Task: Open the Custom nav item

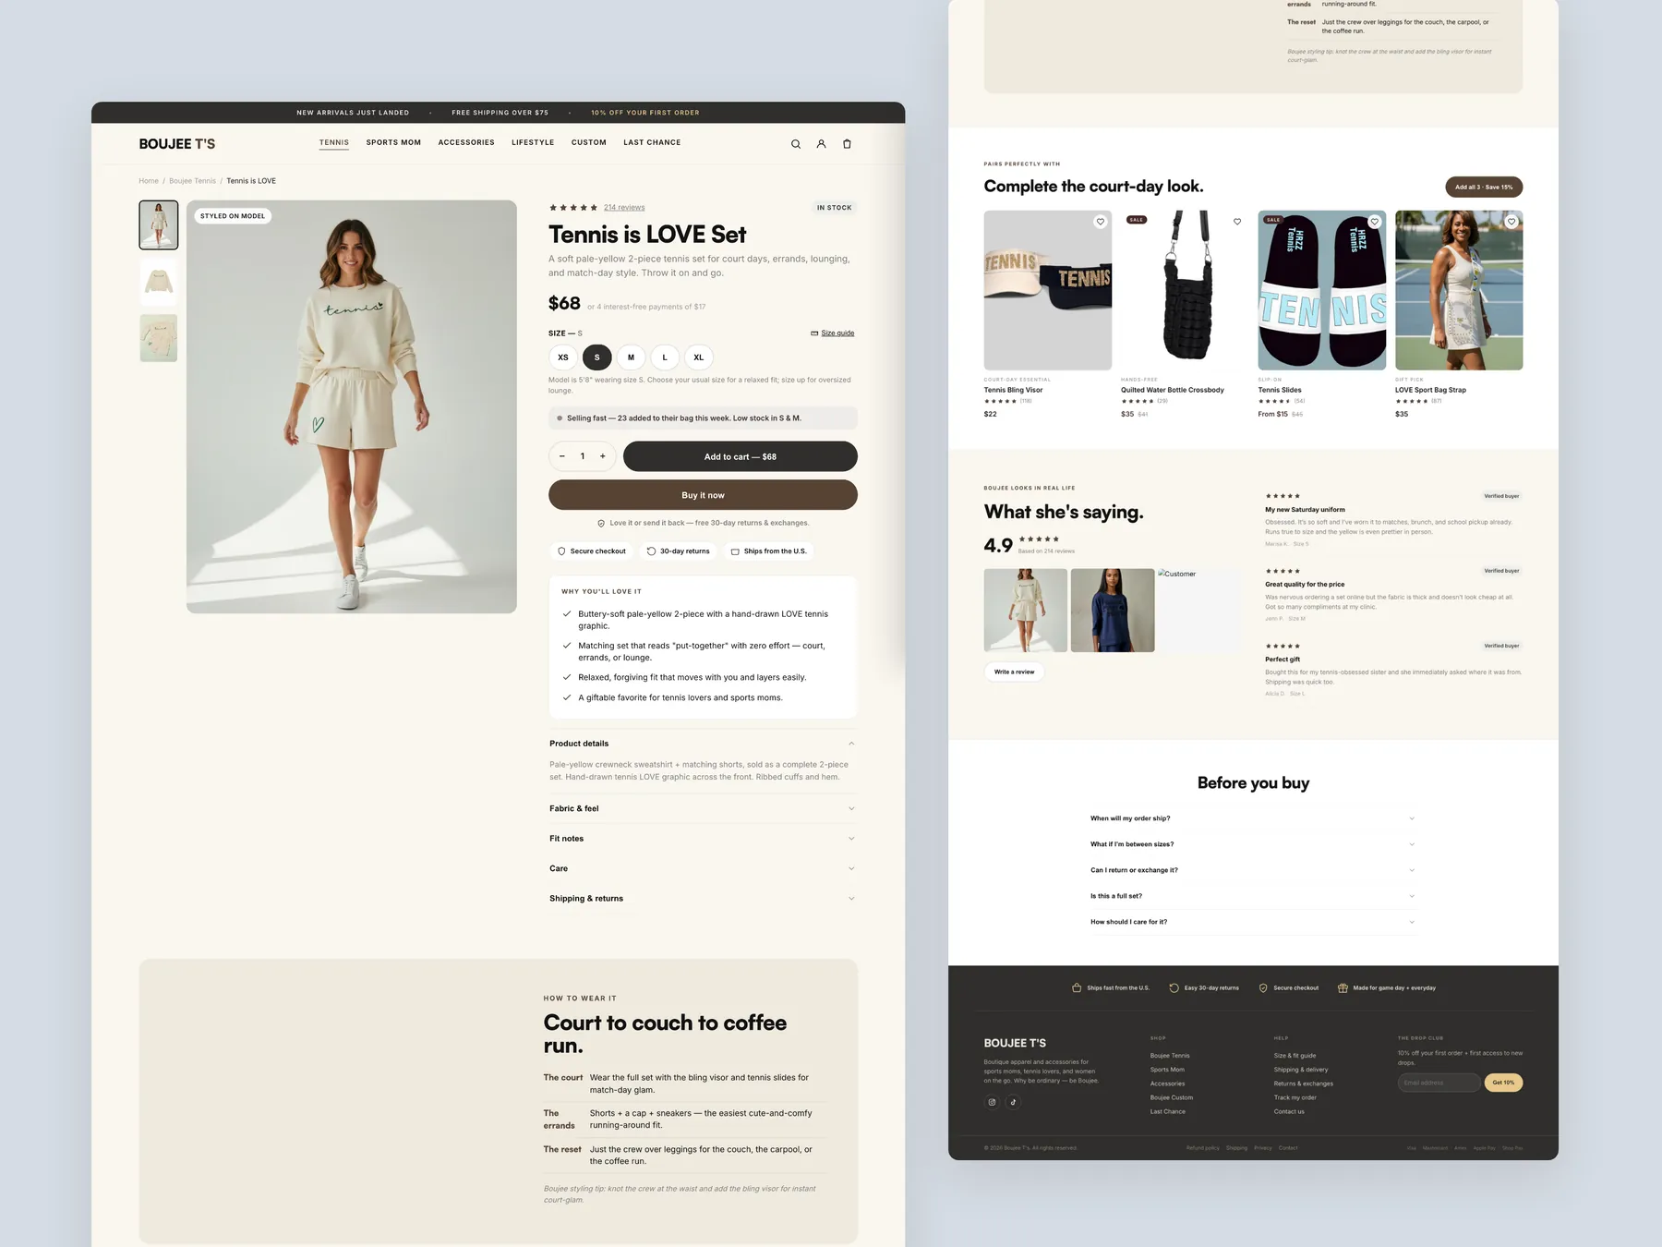Action: (x=589, y=142)
